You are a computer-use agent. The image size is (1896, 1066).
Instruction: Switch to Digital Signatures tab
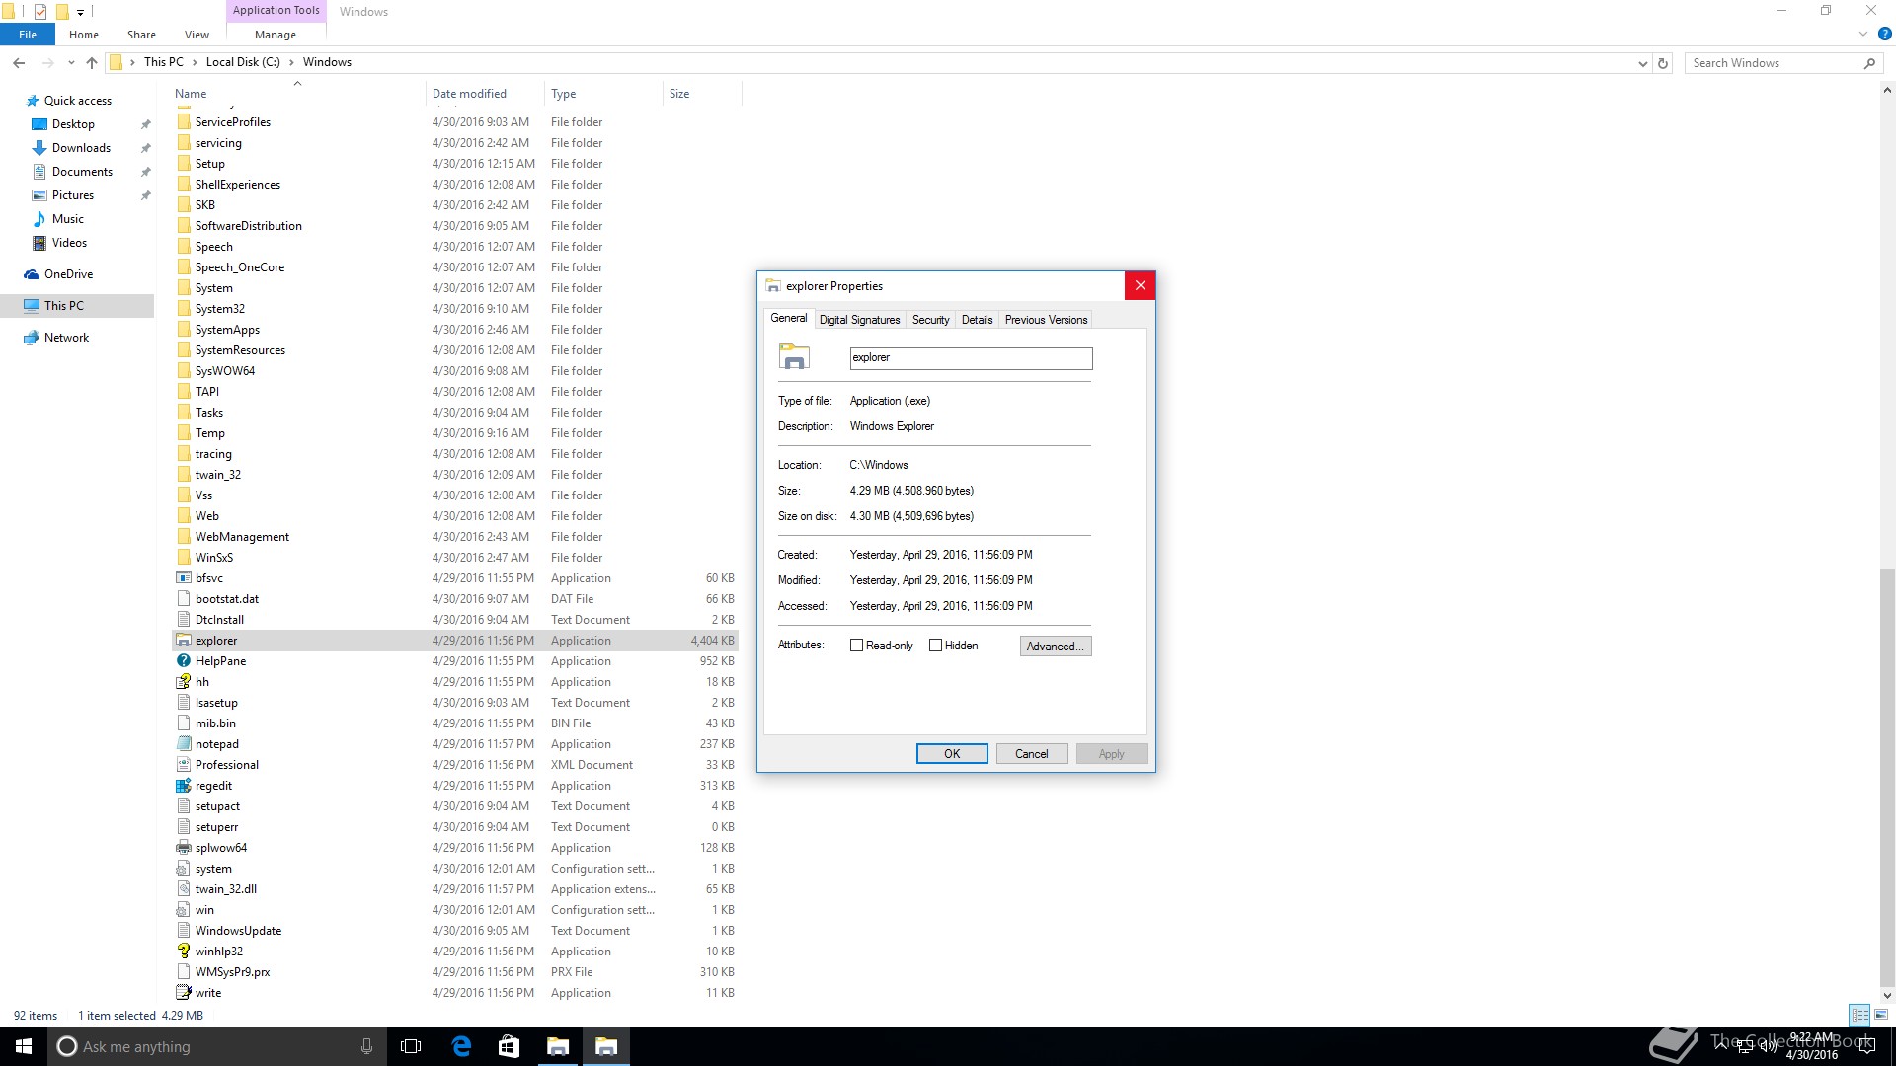tap(859, 320)
